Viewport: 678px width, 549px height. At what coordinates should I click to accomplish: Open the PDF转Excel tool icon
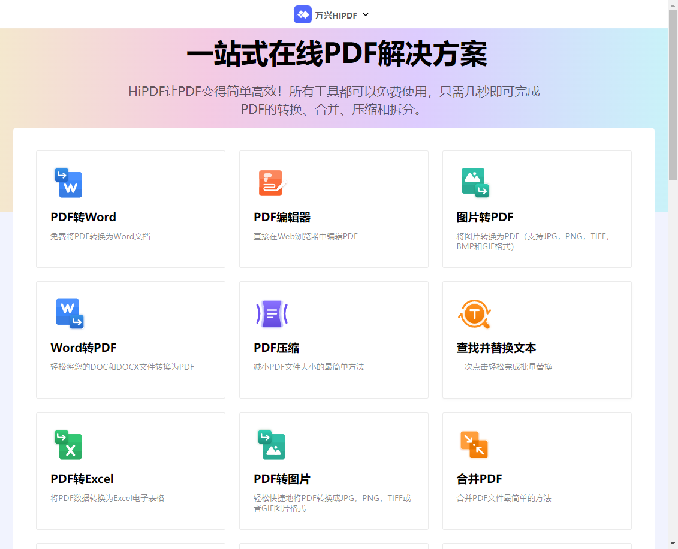coord(68,445)
